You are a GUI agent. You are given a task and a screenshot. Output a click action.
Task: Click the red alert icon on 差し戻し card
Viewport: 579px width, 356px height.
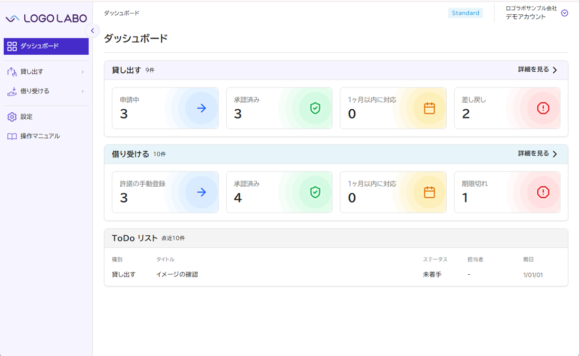tap(543, 108)
